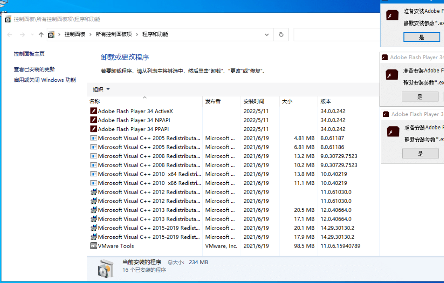Select the Adobe Flash Player 34 NPAPI name
This screenshot has width=444, height=283.
(x=134, y=120)
